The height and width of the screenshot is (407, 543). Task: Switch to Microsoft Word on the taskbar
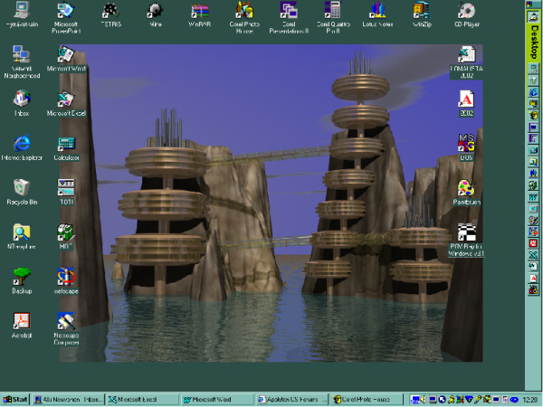(x=216, y=400)
